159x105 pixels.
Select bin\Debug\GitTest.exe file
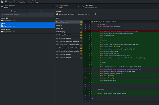(x=69, y=35)
